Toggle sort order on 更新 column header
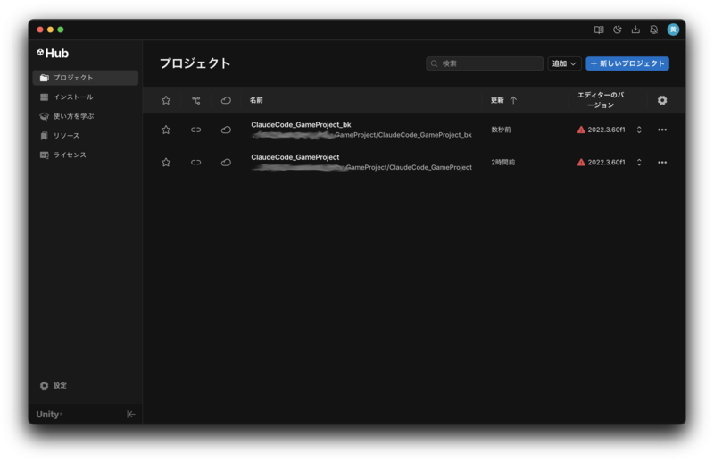714x462 pixels. pyautogui.click(x=503, y=100)
